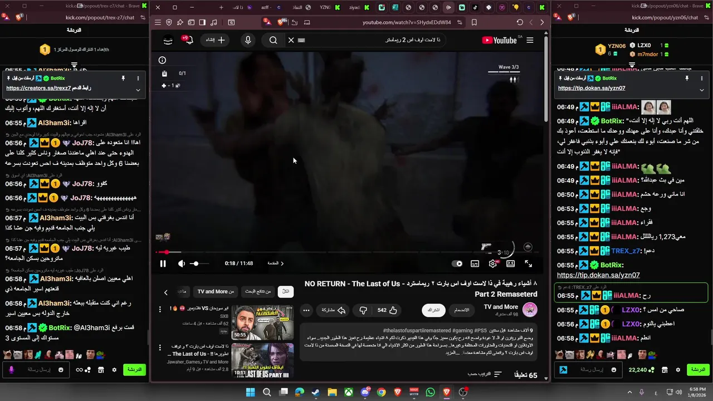Open emoji picker in trex-z7 chat
This screenshot has height=401, width=713.
point(61,370)
